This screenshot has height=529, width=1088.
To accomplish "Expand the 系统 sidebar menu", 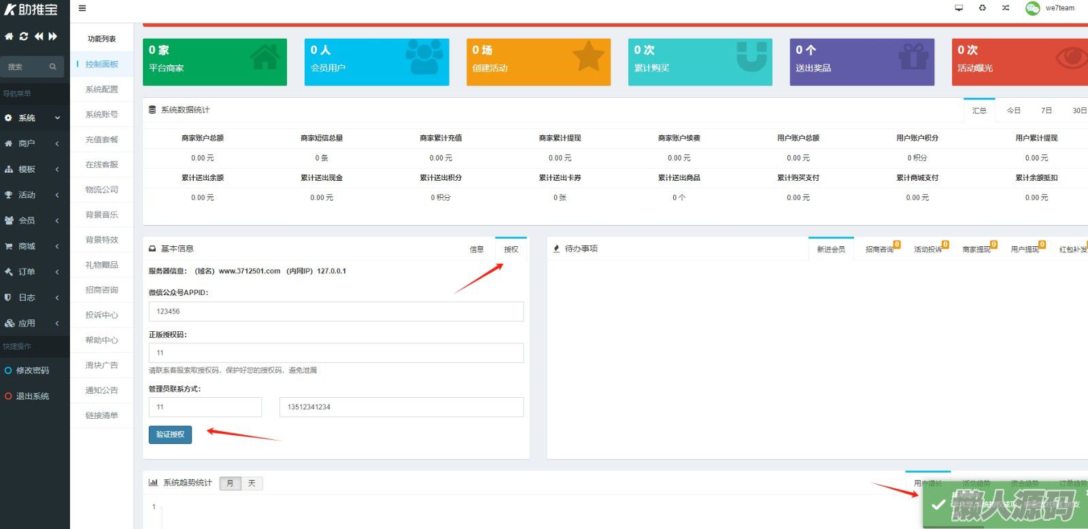I will click(x=33, y=118).
